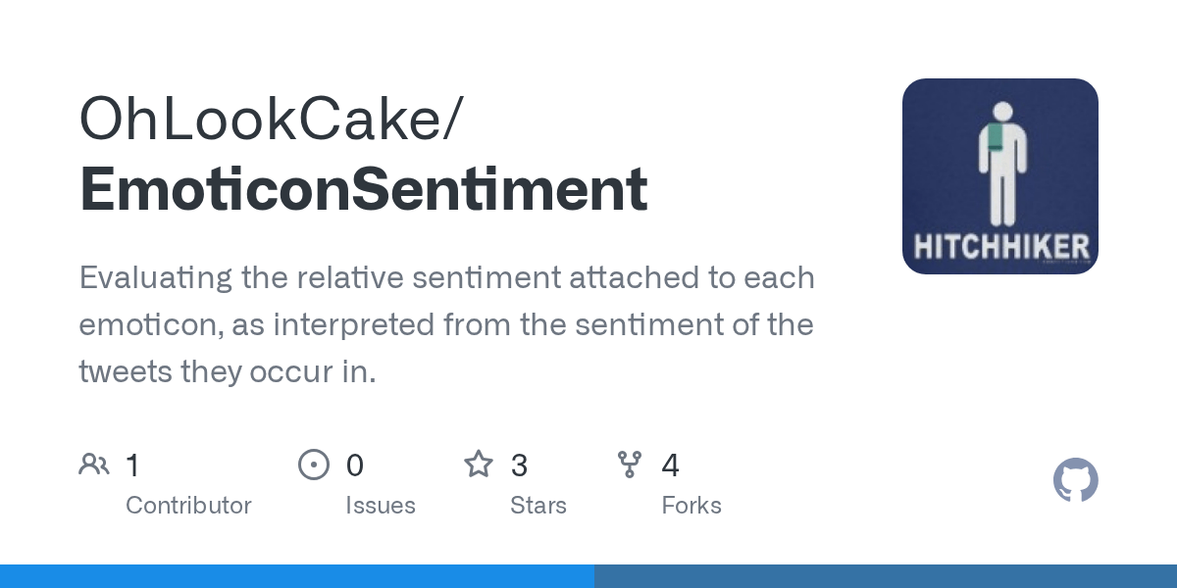Open the Hitchhiker avatar image
This screenshot has width=1177, height=588.
(x=999, y=176)
